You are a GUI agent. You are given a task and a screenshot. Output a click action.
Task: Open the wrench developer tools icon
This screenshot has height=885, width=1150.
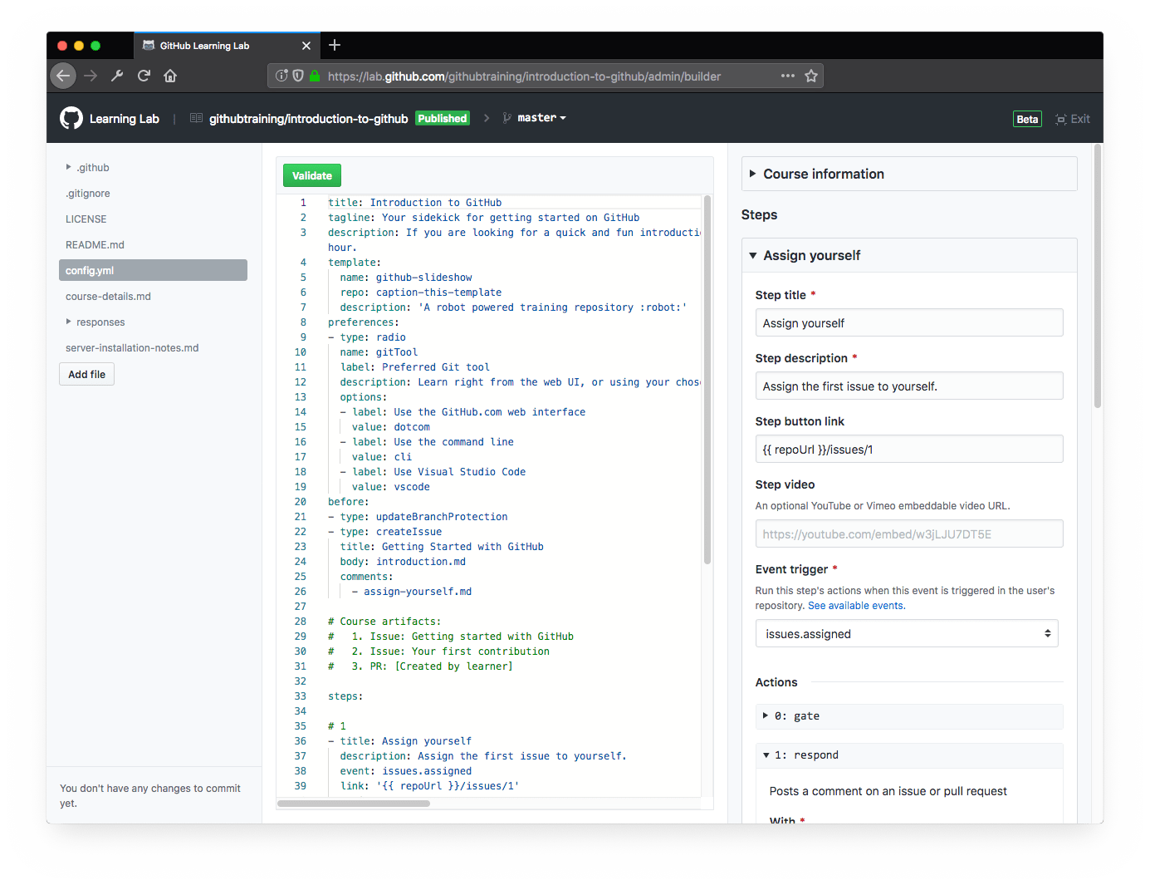(x=117, y=76)
